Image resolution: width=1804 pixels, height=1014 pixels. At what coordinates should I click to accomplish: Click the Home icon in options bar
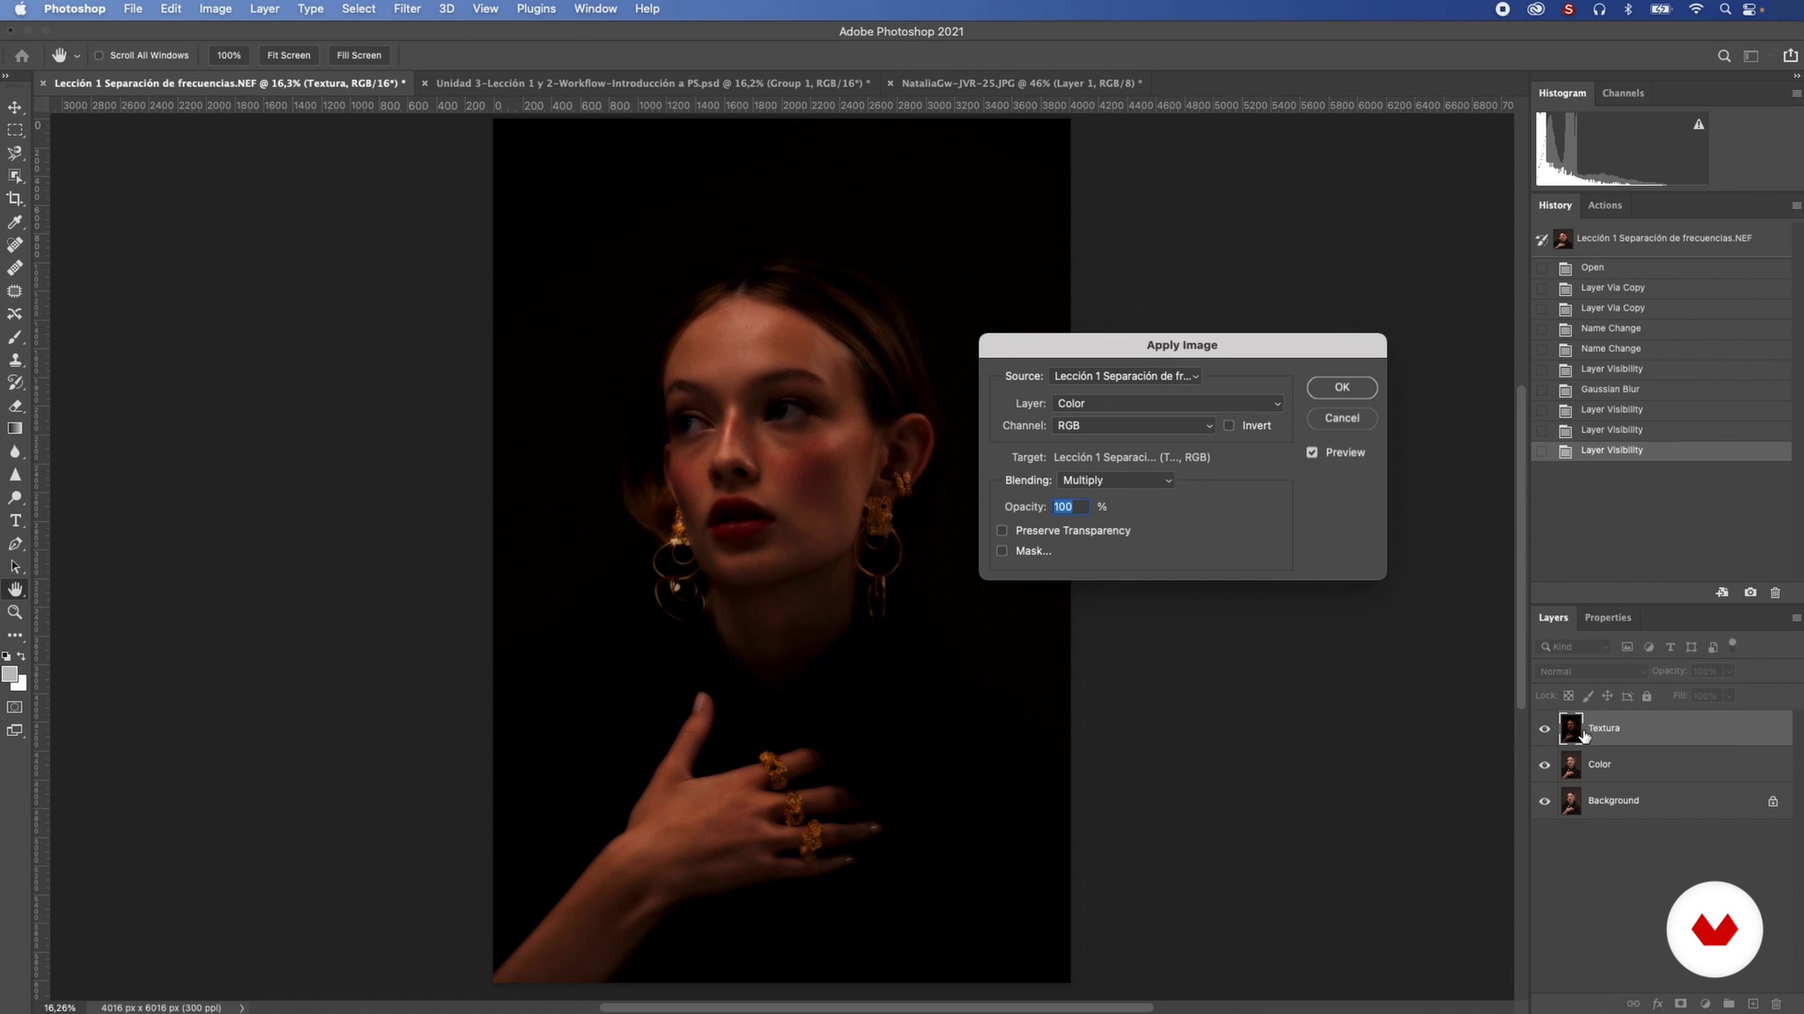point(22,55)
